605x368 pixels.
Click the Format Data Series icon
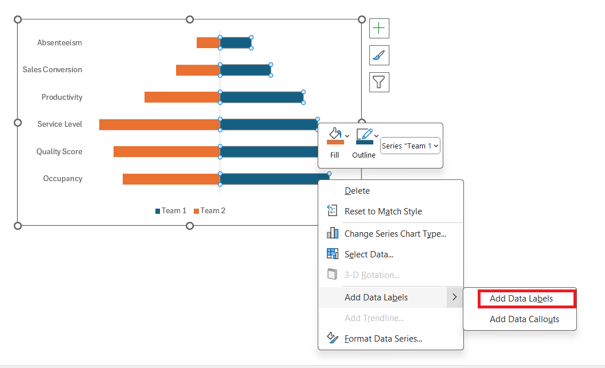click(332, 338)
